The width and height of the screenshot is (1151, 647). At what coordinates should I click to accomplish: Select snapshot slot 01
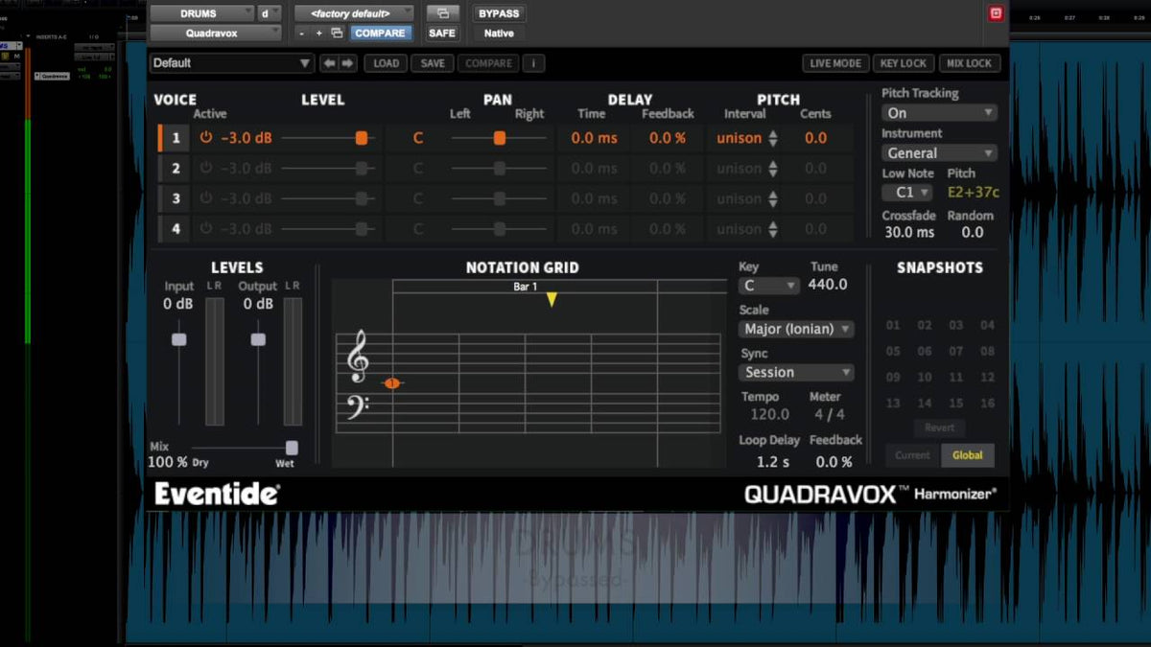(893, 326)
